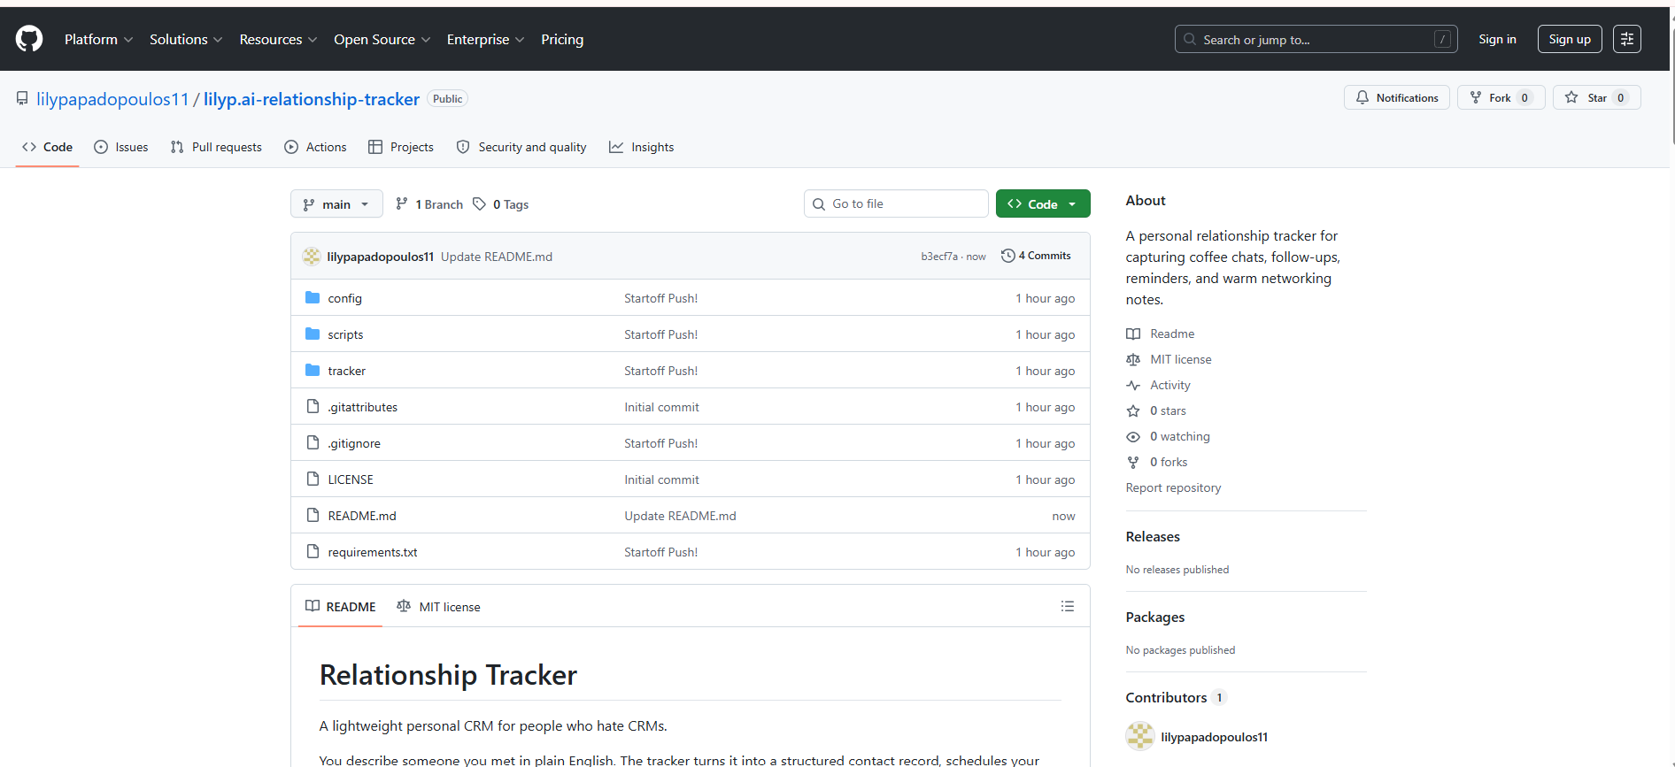The width and height of the screenshot is (1675, 767).
Task: Click the tracker folder icon
Action: (313, 370)
